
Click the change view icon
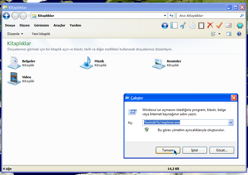point(213,34)
